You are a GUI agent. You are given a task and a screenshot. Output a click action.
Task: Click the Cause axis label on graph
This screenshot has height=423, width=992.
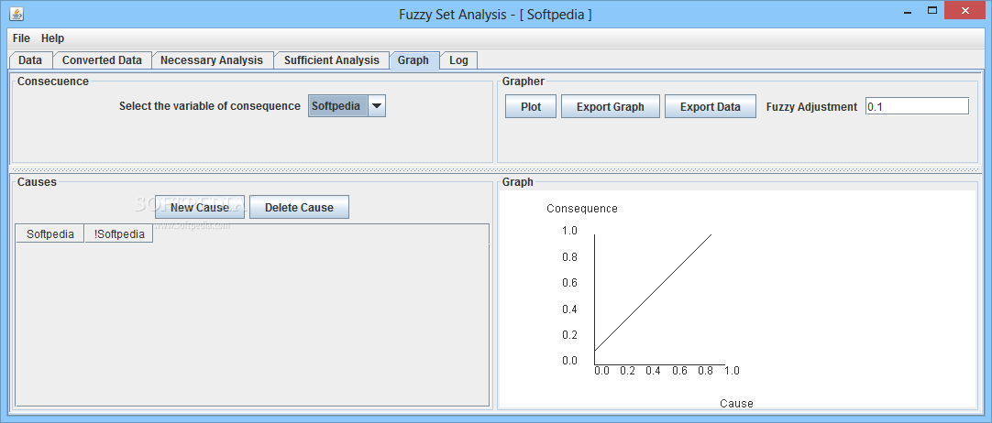pos(736,404)
